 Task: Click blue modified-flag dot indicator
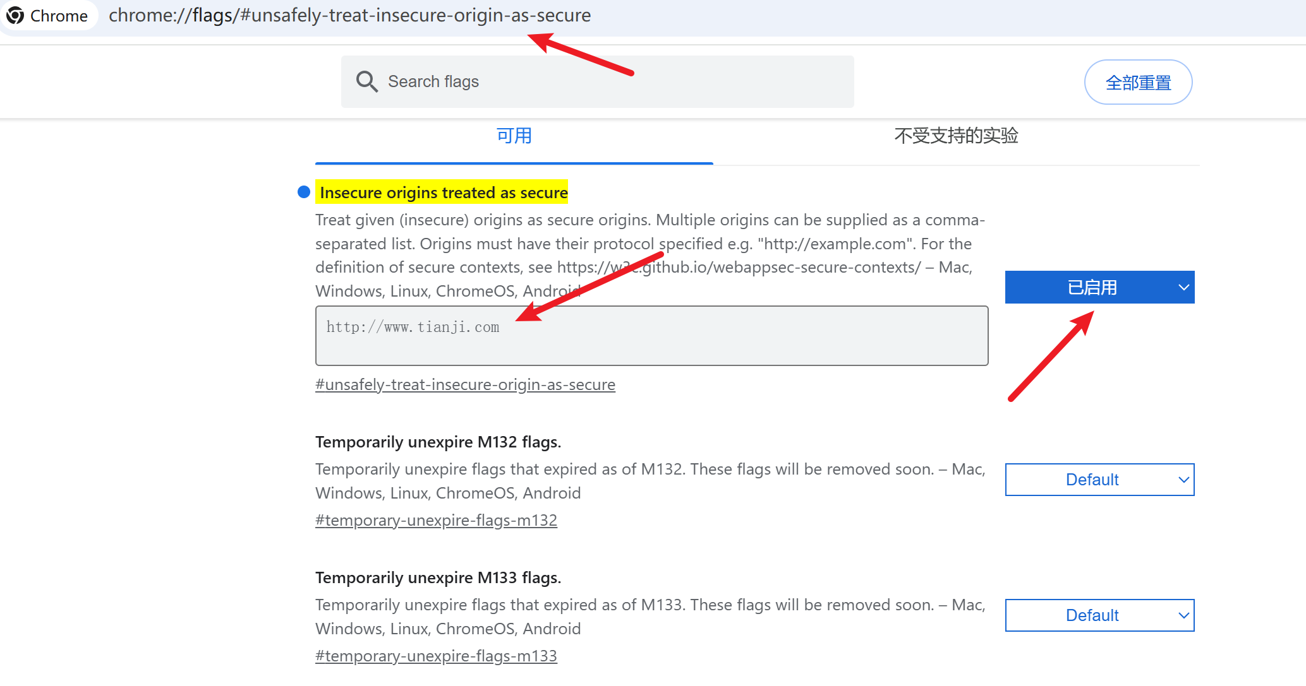click(x=304, y=192)
